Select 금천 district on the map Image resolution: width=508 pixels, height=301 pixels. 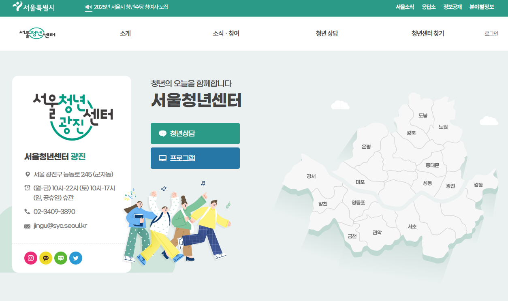(x=352, y=236)
